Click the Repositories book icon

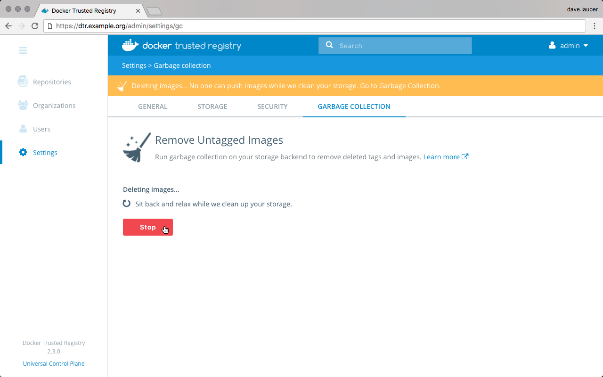(x=23, y=82)
